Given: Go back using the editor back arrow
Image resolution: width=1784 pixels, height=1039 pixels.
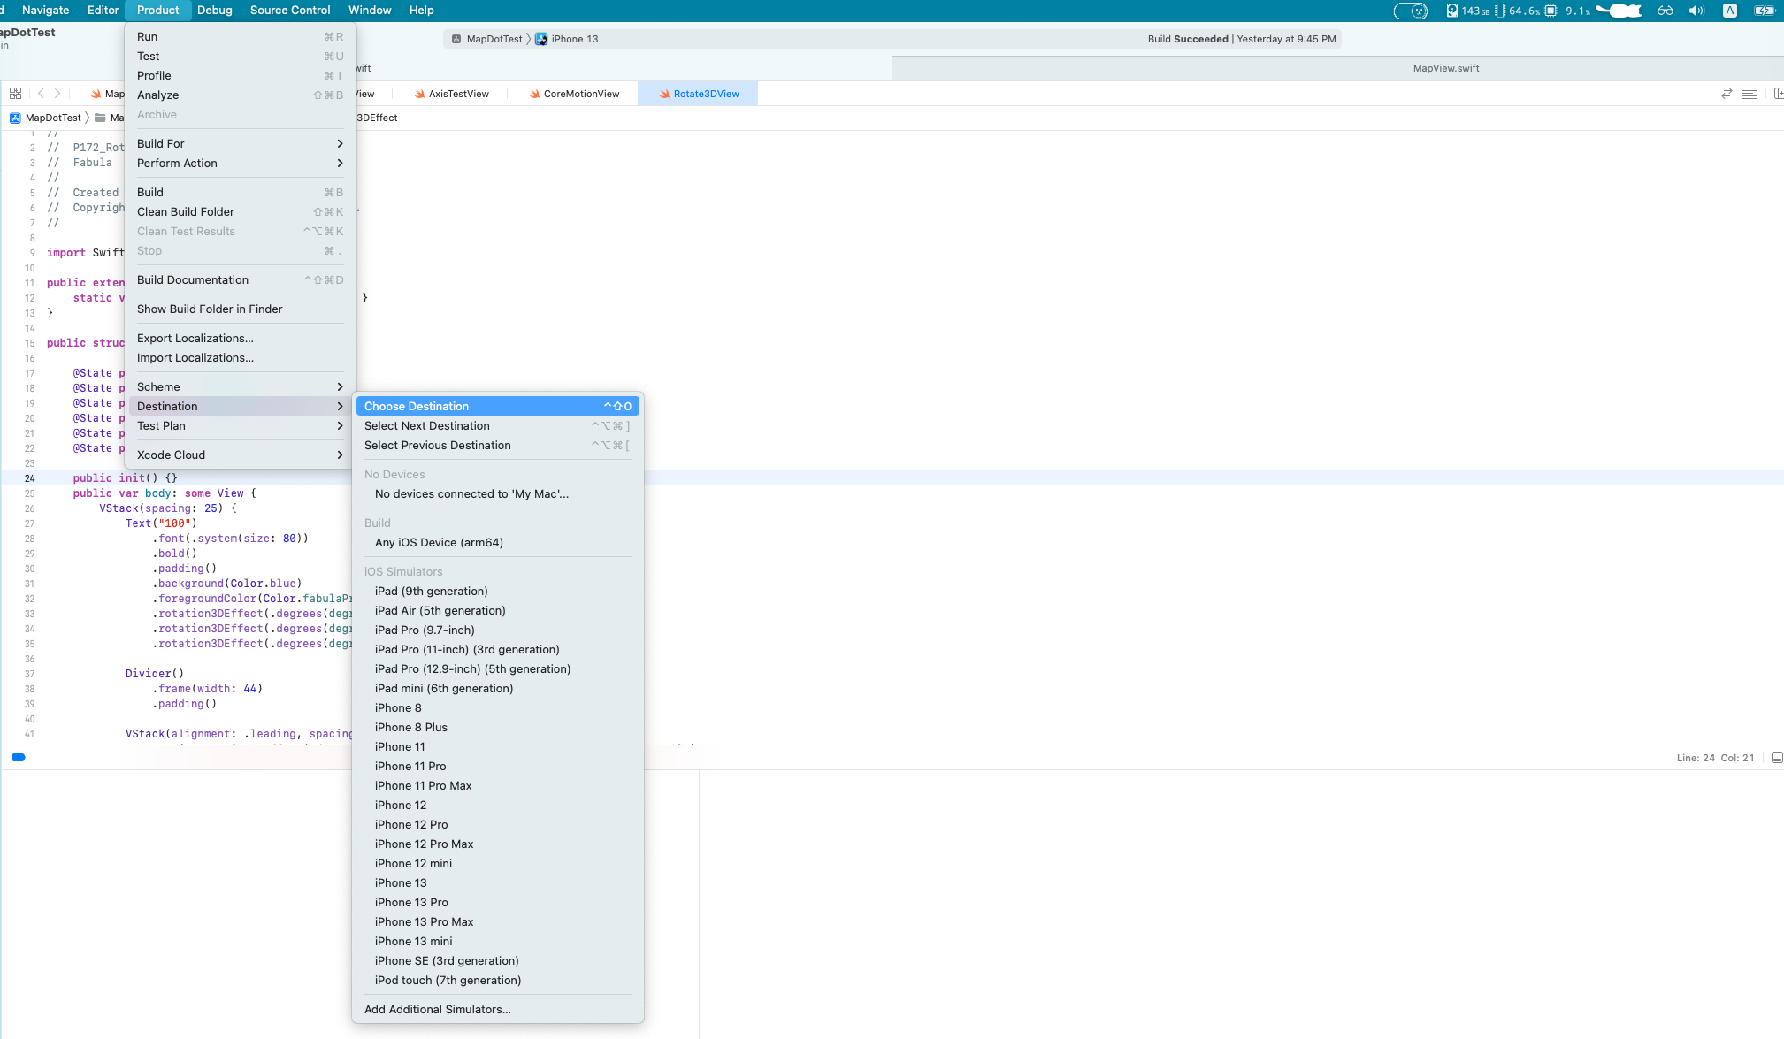Looking at the screenshot, I should 41,94.
